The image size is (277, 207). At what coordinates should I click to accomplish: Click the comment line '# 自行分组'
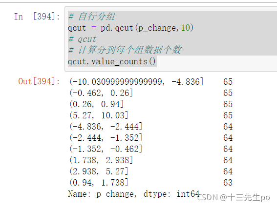[x=92, y=17]
